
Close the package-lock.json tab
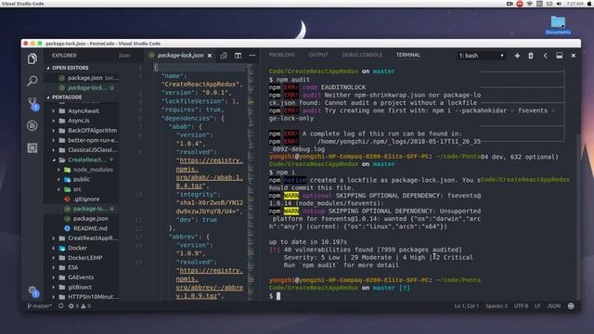(210, 56)
